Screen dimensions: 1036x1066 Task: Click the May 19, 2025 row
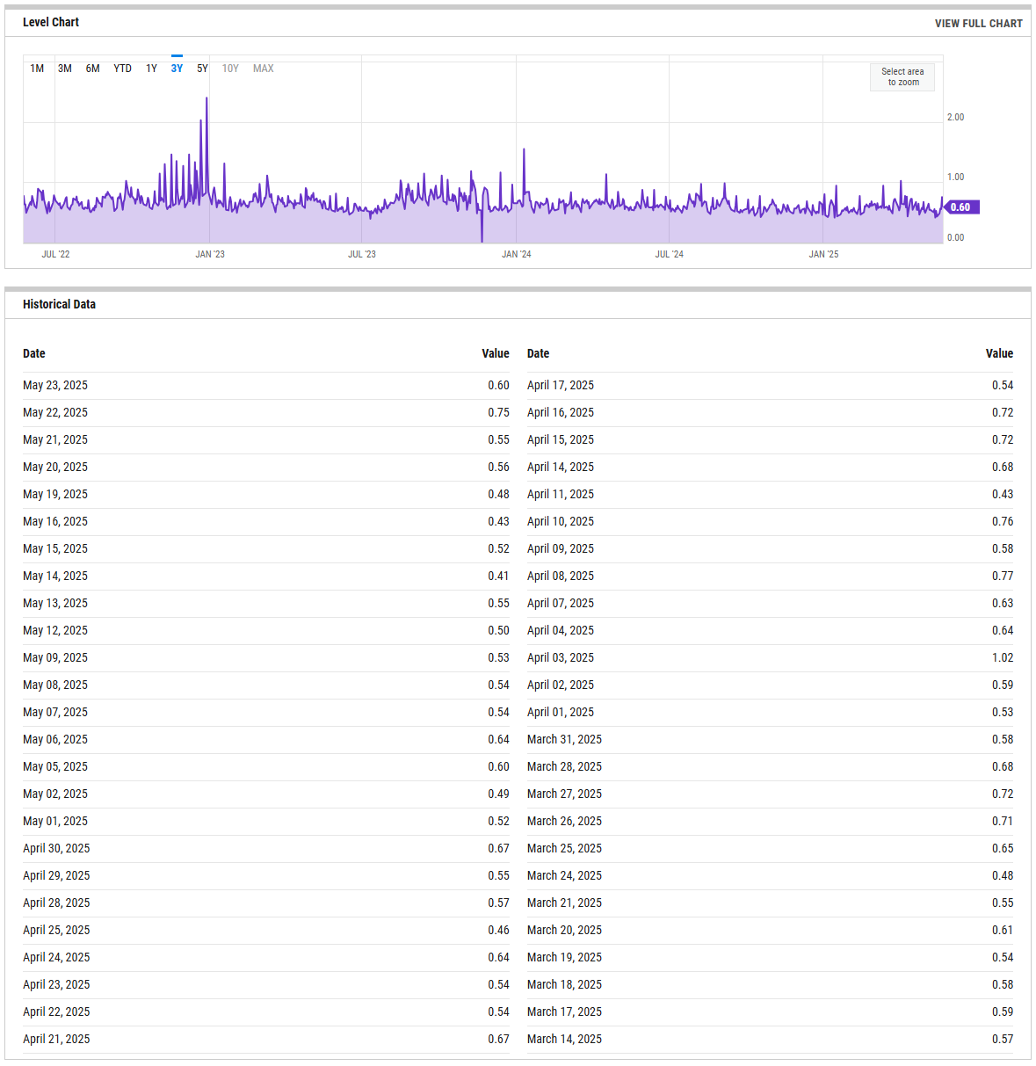[x=266, y=494]
